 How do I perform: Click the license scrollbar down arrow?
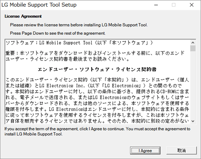tap(193, 121)
